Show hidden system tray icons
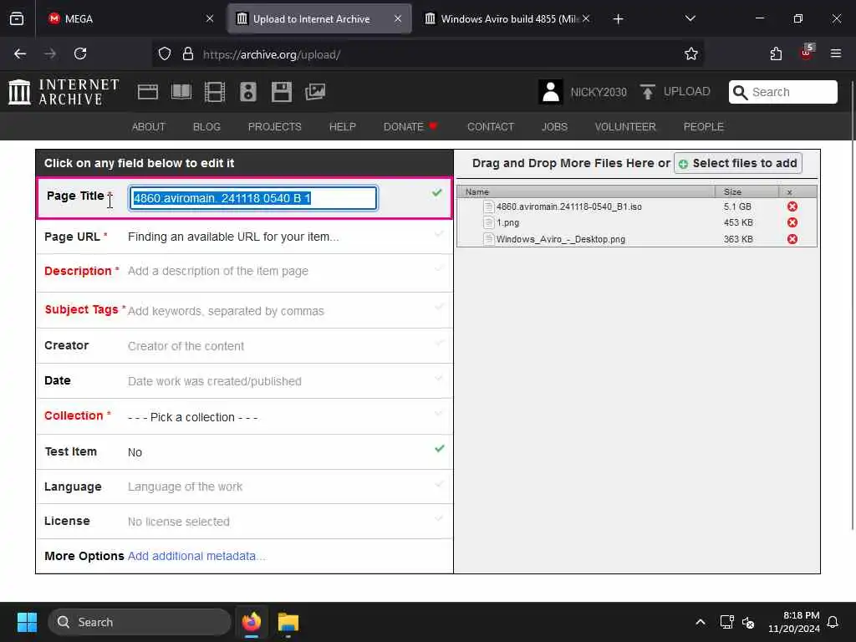 (700, 622)
